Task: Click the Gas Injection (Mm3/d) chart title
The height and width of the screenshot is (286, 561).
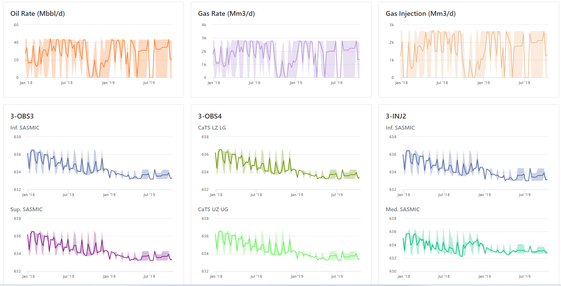Action: point(420,13)
